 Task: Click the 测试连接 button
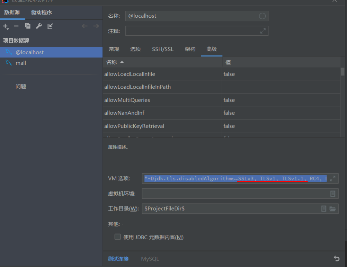pyautogui.click(x=118, y=258)
